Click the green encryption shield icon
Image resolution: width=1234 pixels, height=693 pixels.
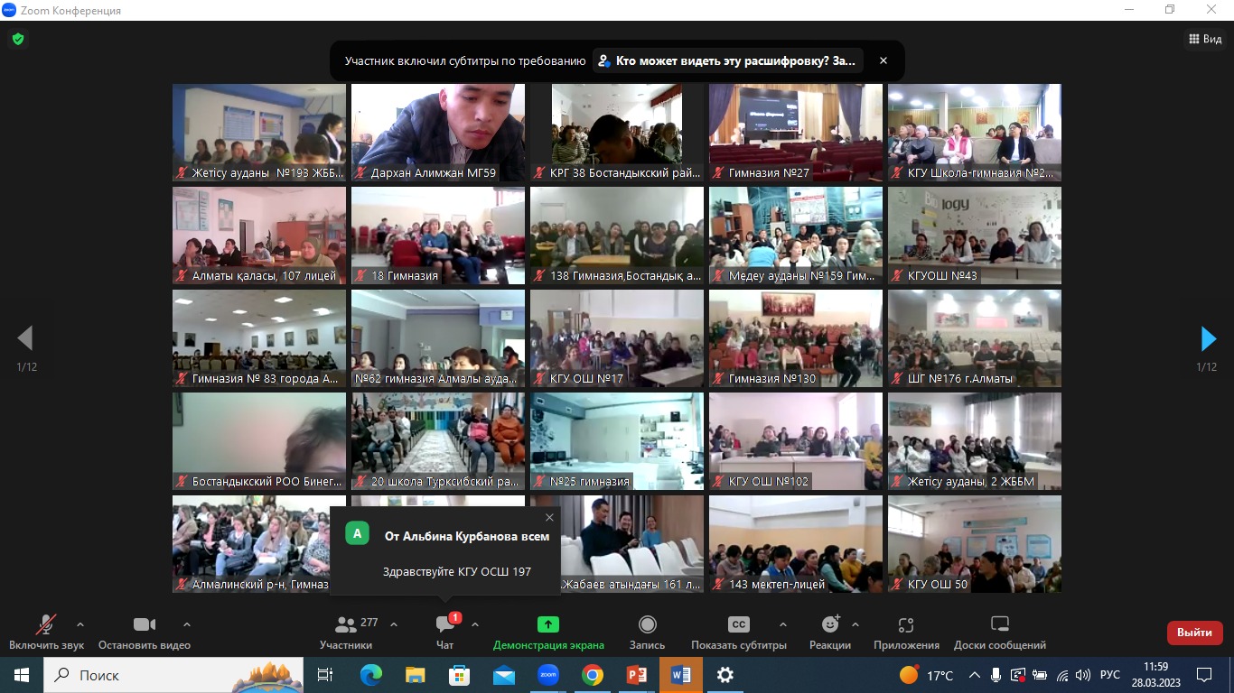[x=17, y=39]
